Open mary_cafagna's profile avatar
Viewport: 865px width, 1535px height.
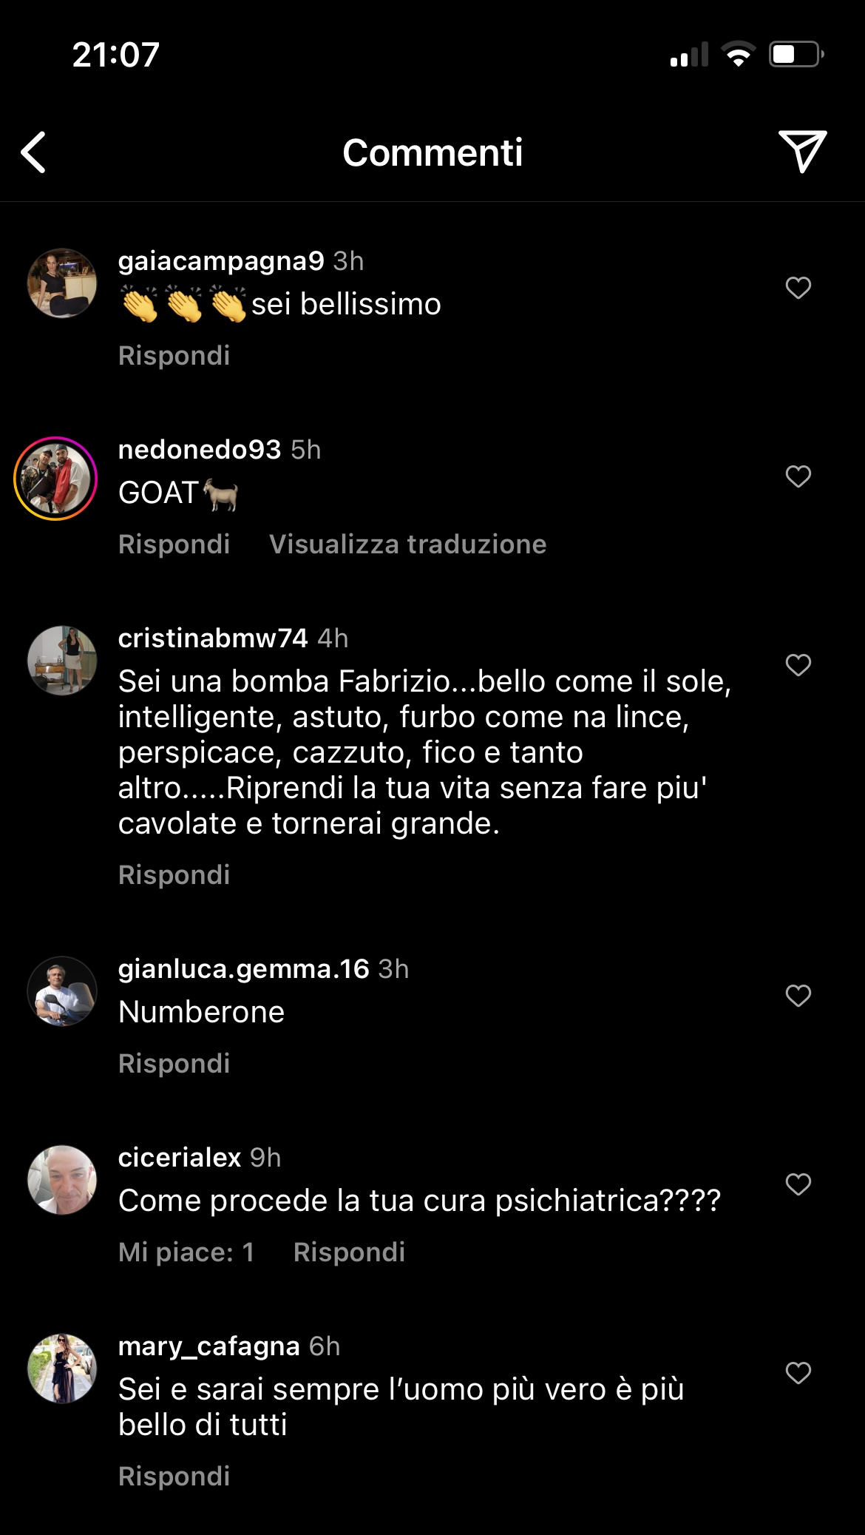coord(62,1369)
